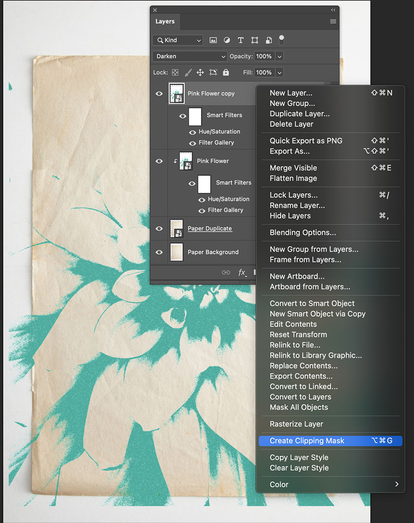Hide the Pink Flower copy layer
This screenshot has height=523, width=414.
159,93
